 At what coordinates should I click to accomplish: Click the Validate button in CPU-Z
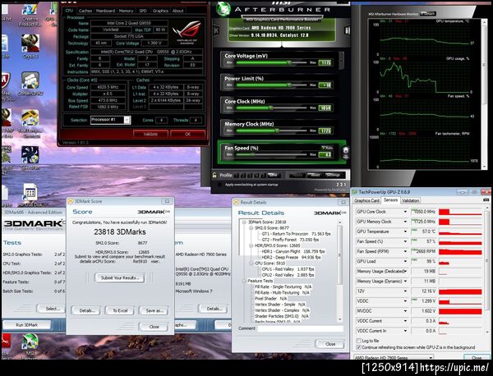point(150,134)
